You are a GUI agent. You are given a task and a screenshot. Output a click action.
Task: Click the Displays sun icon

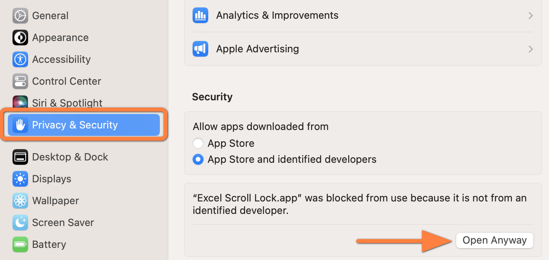click(x=20, y=179)
